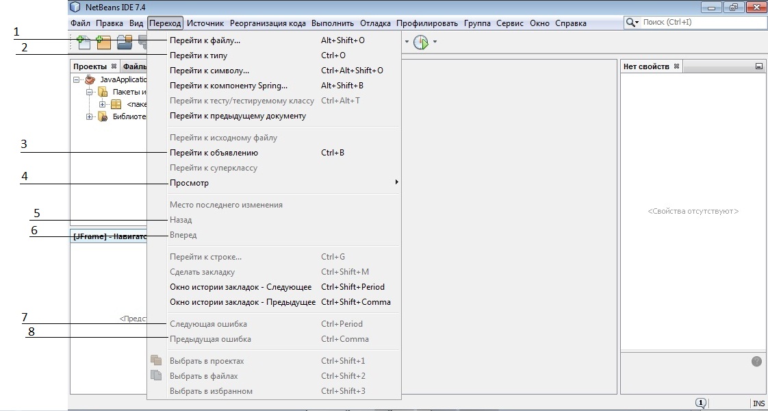768x411 pixels.
Task: Click the help question mark icon
Action: (756, 362)
